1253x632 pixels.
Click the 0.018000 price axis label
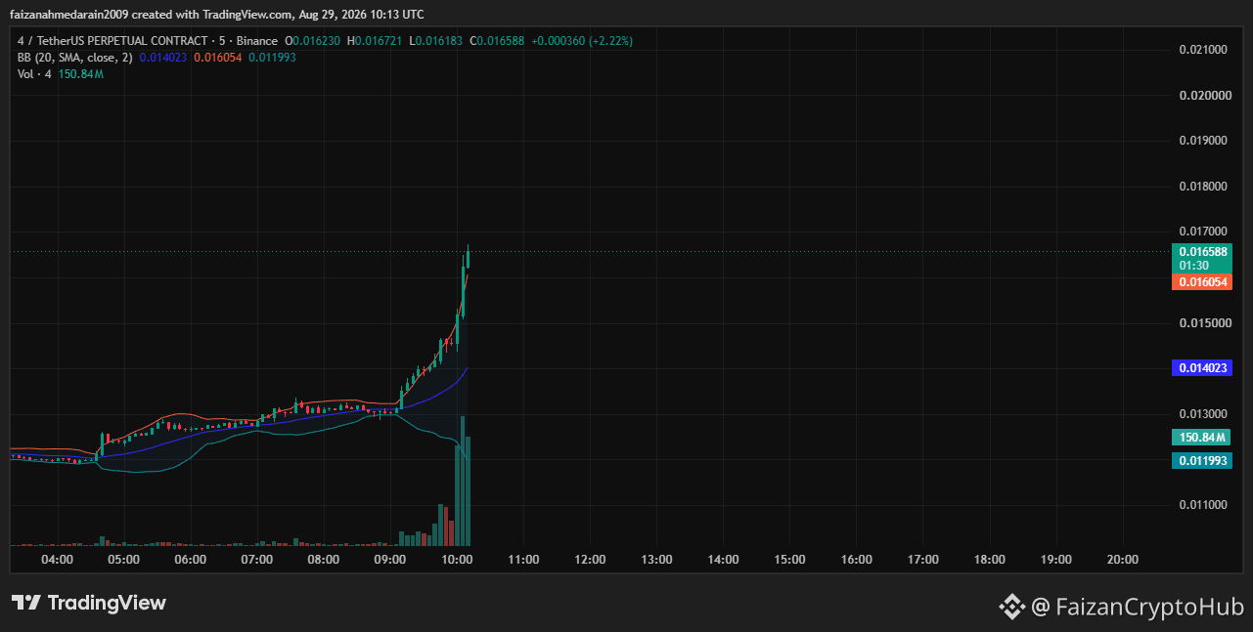1203,187
